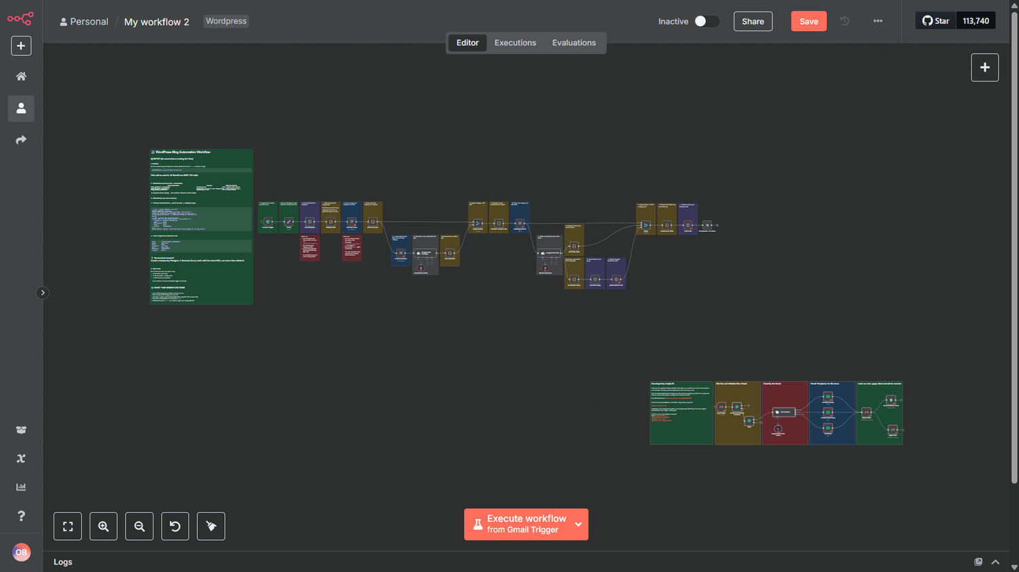The width and height of the screenshot is (1019, 572).
Task: Open the Help question mark icon
Action: point(21,516)
